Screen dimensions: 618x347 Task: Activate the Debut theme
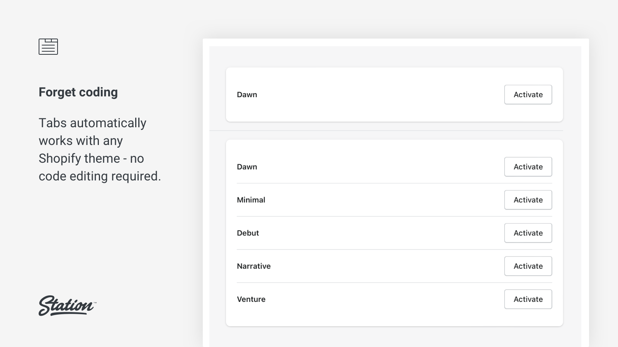click(528, 233)
